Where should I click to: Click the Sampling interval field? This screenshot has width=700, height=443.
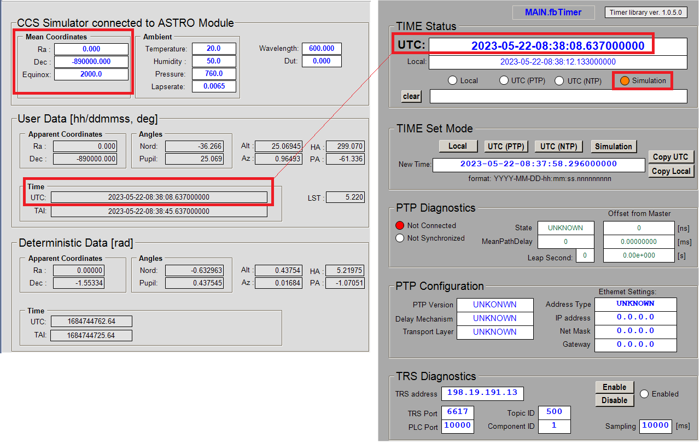pyautogui.click(x=655, y=426)
